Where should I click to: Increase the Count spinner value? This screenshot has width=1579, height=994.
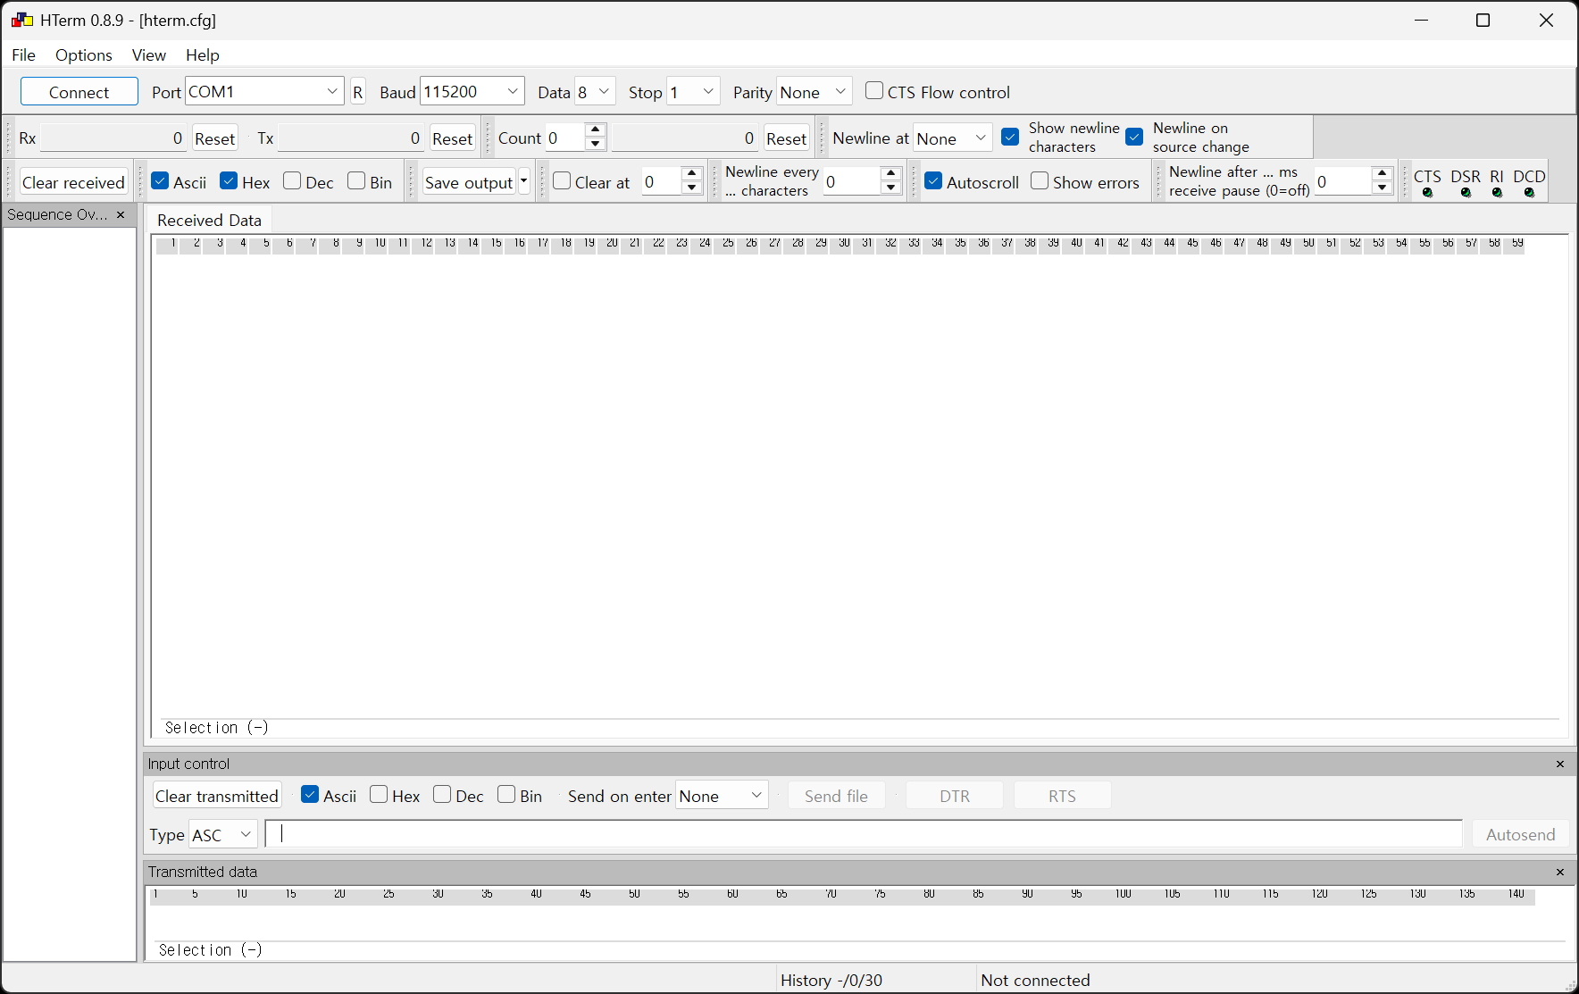pyautogui.click(x=596, y=130)
